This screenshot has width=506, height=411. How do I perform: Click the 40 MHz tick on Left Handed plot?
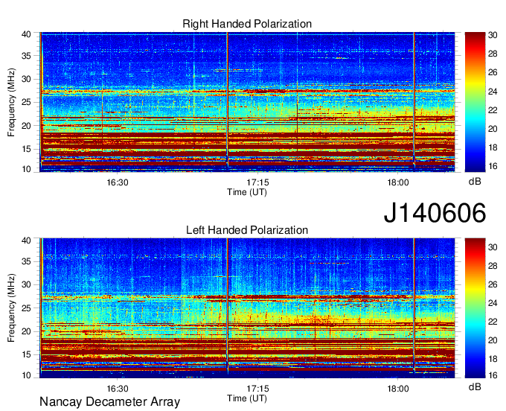click(26, 240)
